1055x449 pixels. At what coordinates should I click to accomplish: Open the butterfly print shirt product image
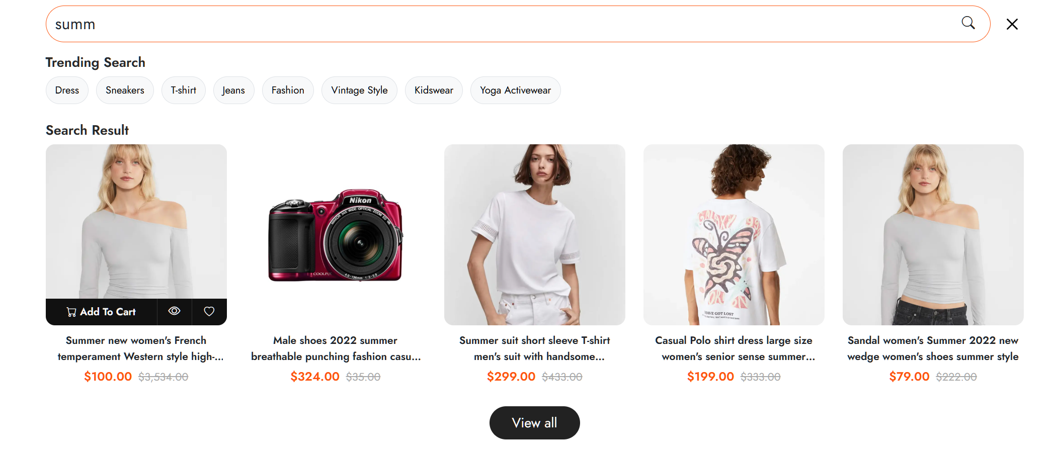click(734, 235)
